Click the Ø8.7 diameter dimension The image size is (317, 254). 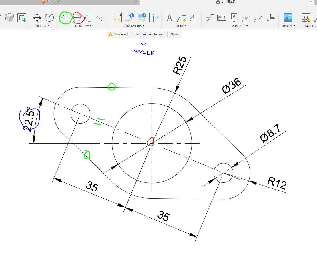point(270,133)
